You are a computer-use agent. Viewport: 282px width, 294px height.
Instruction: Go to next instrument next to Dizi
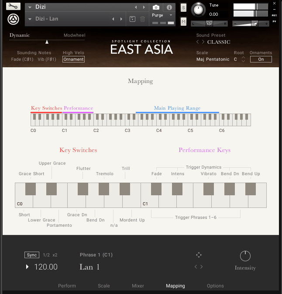[x=144, y=7]
